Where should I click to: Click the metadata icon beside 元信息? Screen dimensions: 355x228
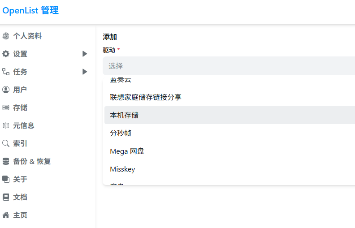pyautogui.click(x=6, y=125)
